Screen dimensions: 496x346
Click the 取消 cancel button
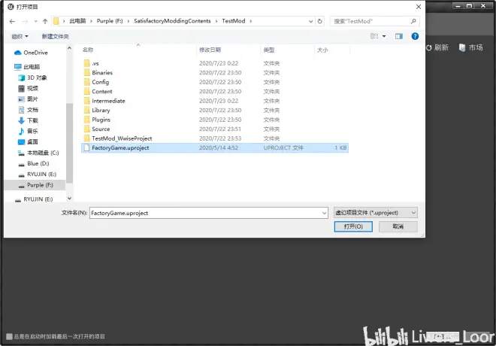pyautogui.click(x=398, y=226)
